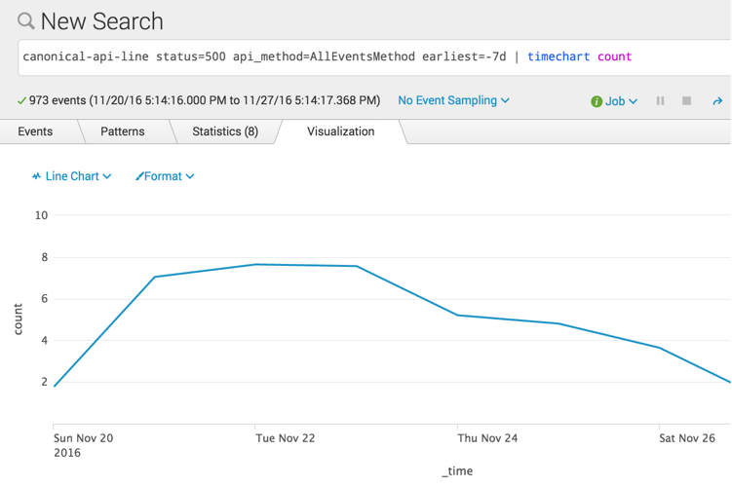This screenshot has height=488, width=732.
Task: Click the _time x-axis title
Action: [457, 471]
